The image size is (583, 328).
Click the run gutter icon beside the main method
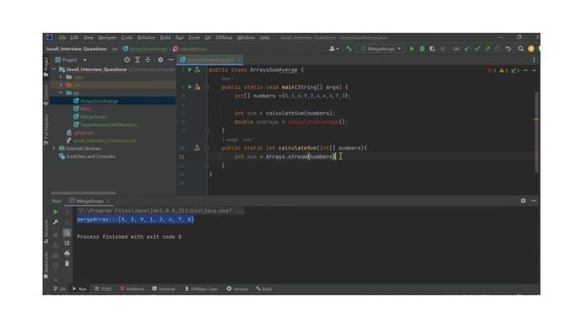click(x=189, y=87)
